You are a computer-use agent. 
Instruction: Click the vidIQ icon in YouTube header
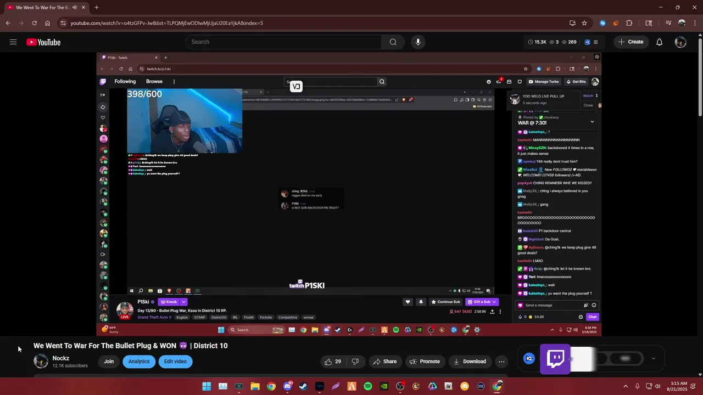point(587,42)
